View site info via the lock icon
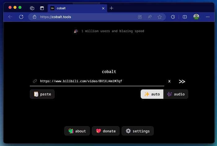Screen dimensions: 217x146 tap(34, 17)
